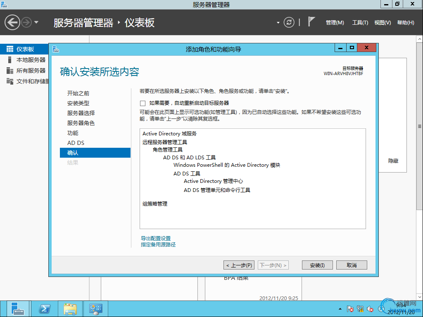Open the 工具(T) menu
Image resolution: width=423 pixels, height=317 pixels.
[360, 23]
